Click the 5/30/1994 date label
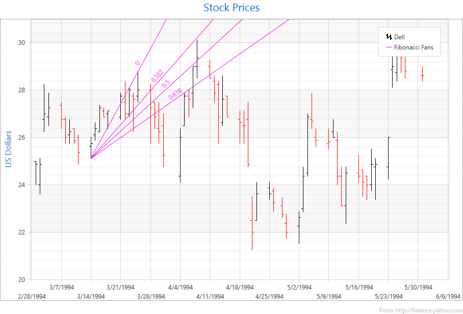 pyautogui.click(x=418, y=287)
